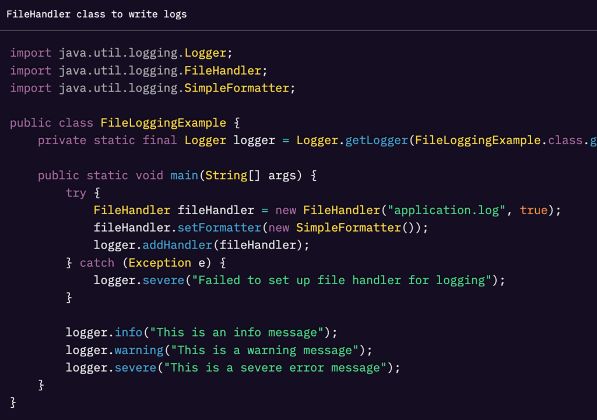This screenshot has width=597, height=420.
Task: Click the title 'FileHandler class to write logs'
Action: [96, 14]
